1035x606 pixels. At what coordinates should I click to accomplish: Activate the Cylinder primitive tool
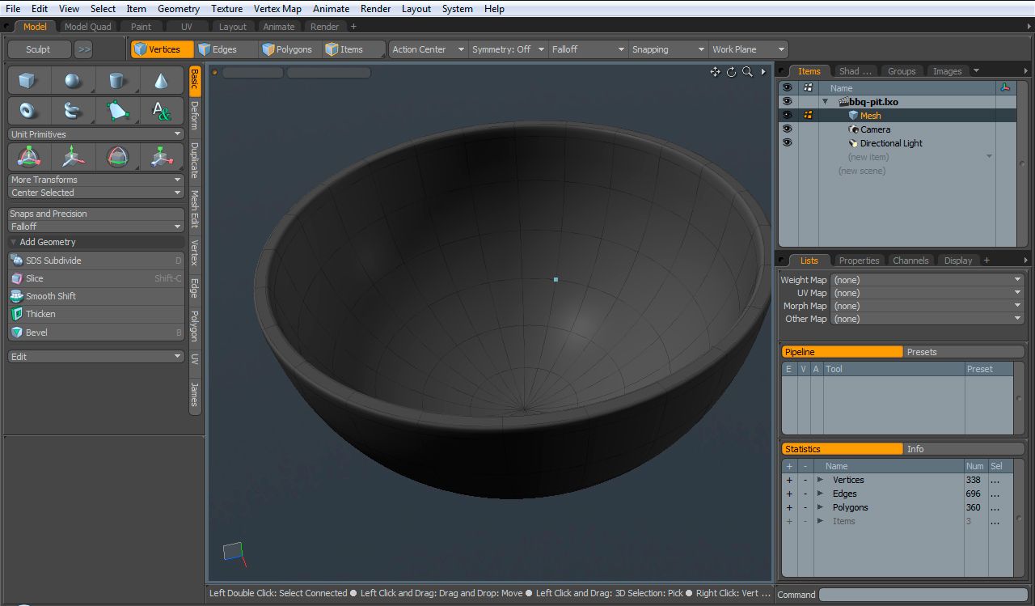coord(117,80)
